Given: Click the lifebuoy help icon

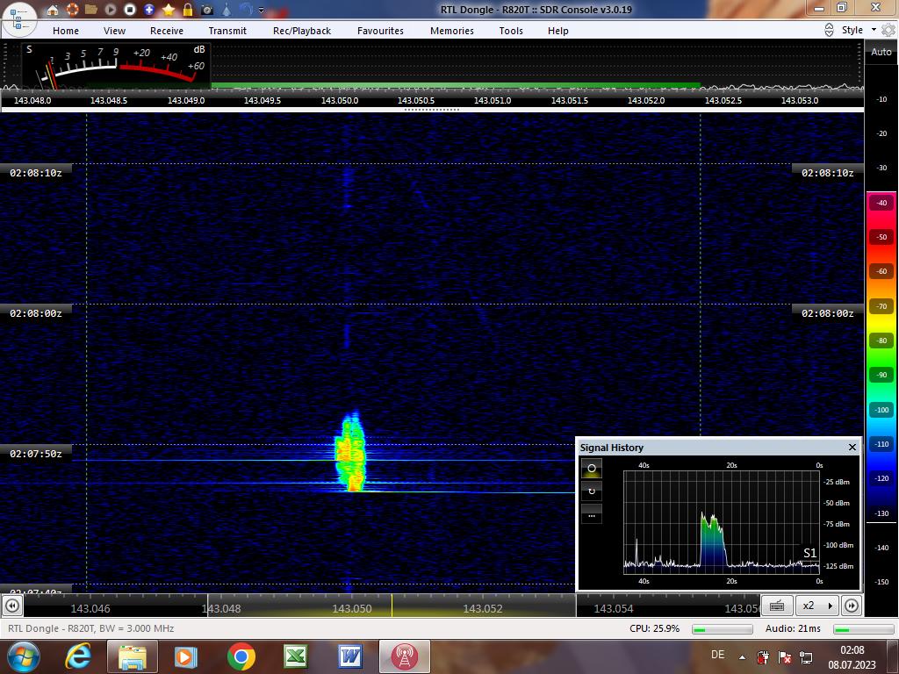Looking at the screenshot, I should (72, 10).
